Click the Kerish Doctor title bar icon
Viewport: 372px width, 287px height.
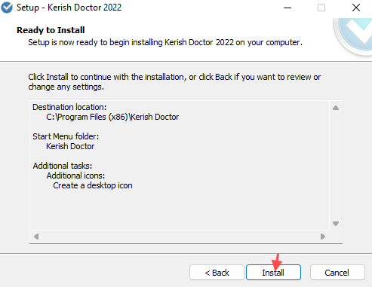tap(7, 8)
